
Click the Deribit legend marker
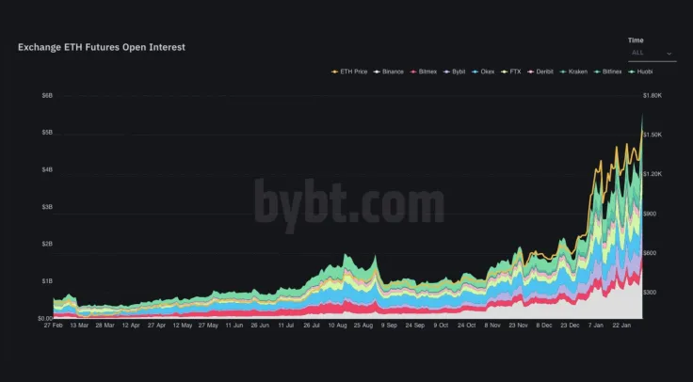tap(530, 72)
